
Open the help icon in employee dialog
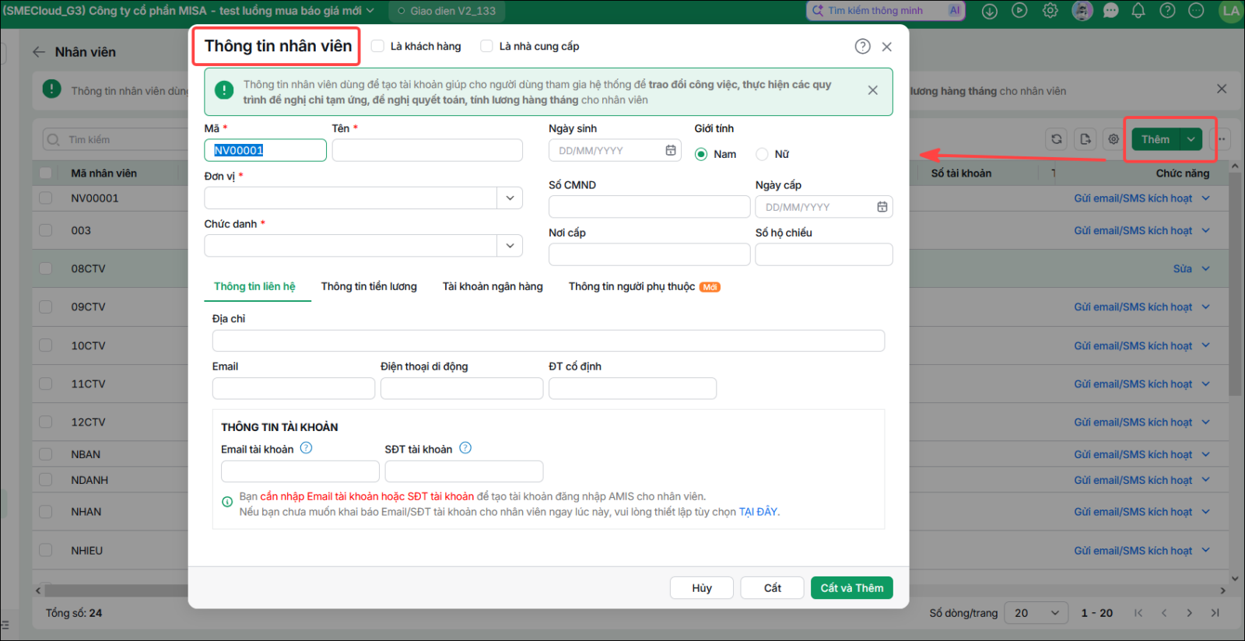coord(862,47)
